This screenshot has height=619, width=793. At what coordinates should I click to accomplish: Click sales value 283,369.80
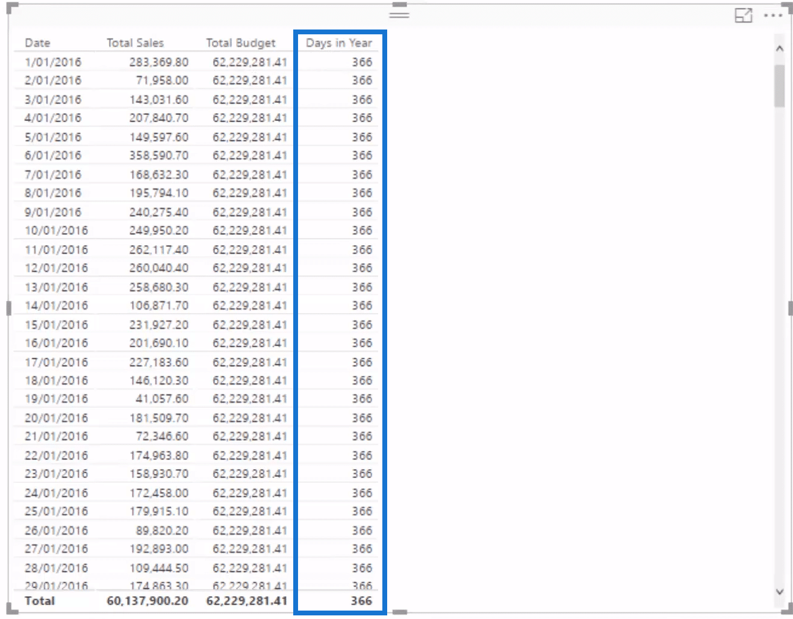tap(158, 62)
